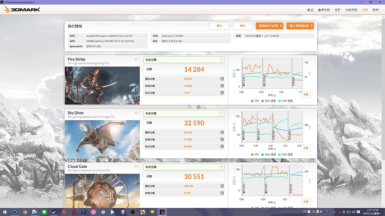Click the Sky Diver benchmark thumbnail
385x216 pixels.
102,139
